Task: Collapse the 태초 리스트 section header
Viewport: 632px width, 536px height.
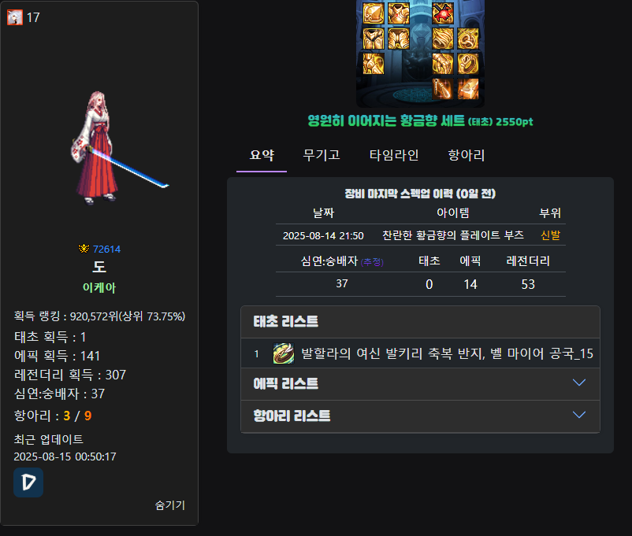Action: pos(420,322)
